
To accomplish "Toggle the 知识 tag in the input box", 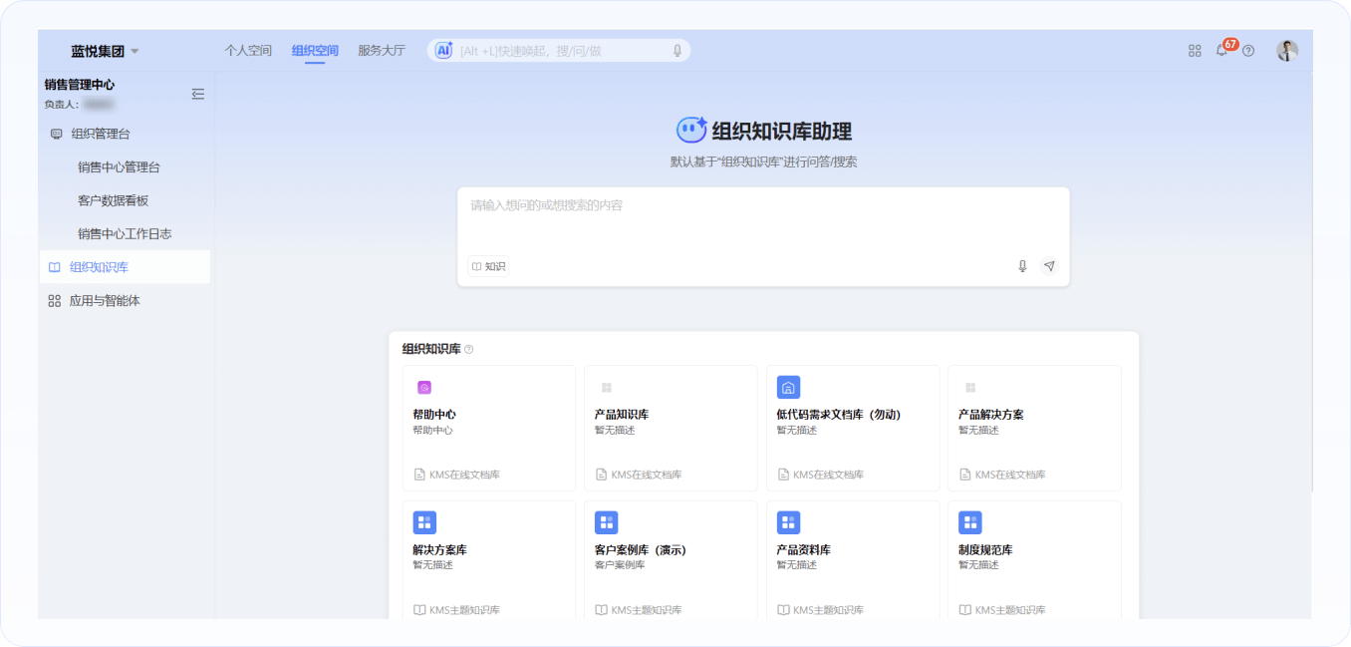I will (489, 266).
